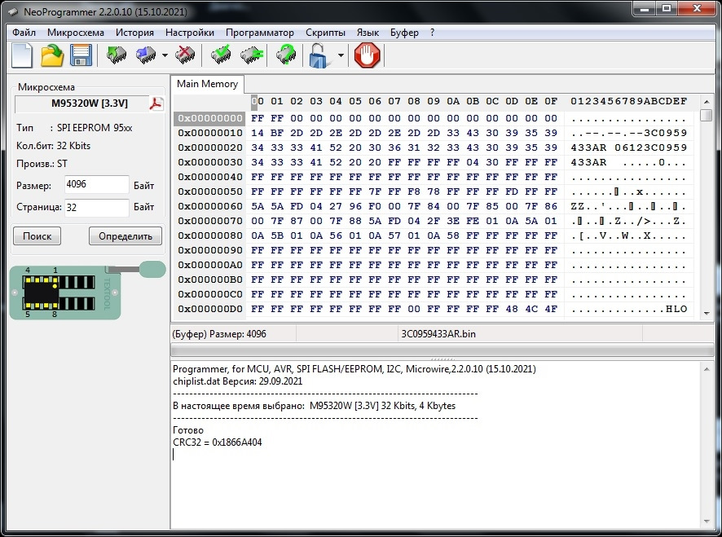The width and height of the screenshot is (722, 537).
Task: Open the Буфер menu
Action: point(404,33)
